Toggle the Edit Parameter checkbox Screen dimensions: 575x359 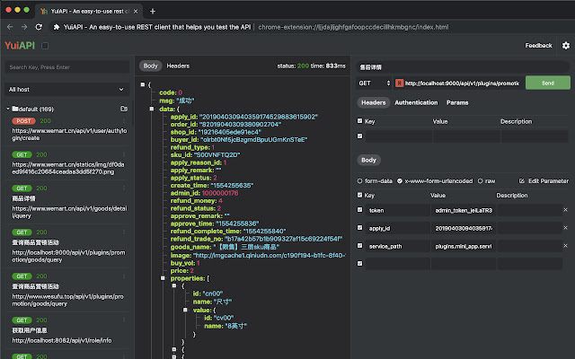pos(523,180)
